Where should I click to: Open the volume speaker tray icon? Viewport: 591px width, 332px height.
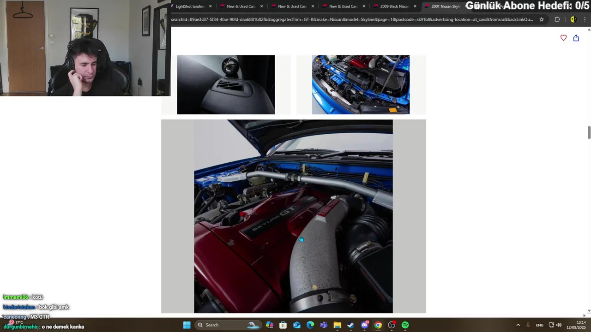559,325
